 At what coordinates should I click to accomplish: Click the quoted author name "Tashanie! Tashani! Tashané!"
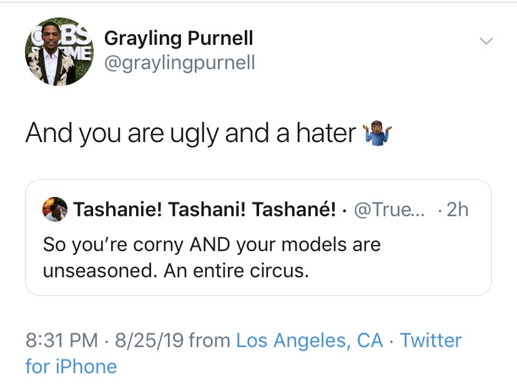[x=205, y=210]
